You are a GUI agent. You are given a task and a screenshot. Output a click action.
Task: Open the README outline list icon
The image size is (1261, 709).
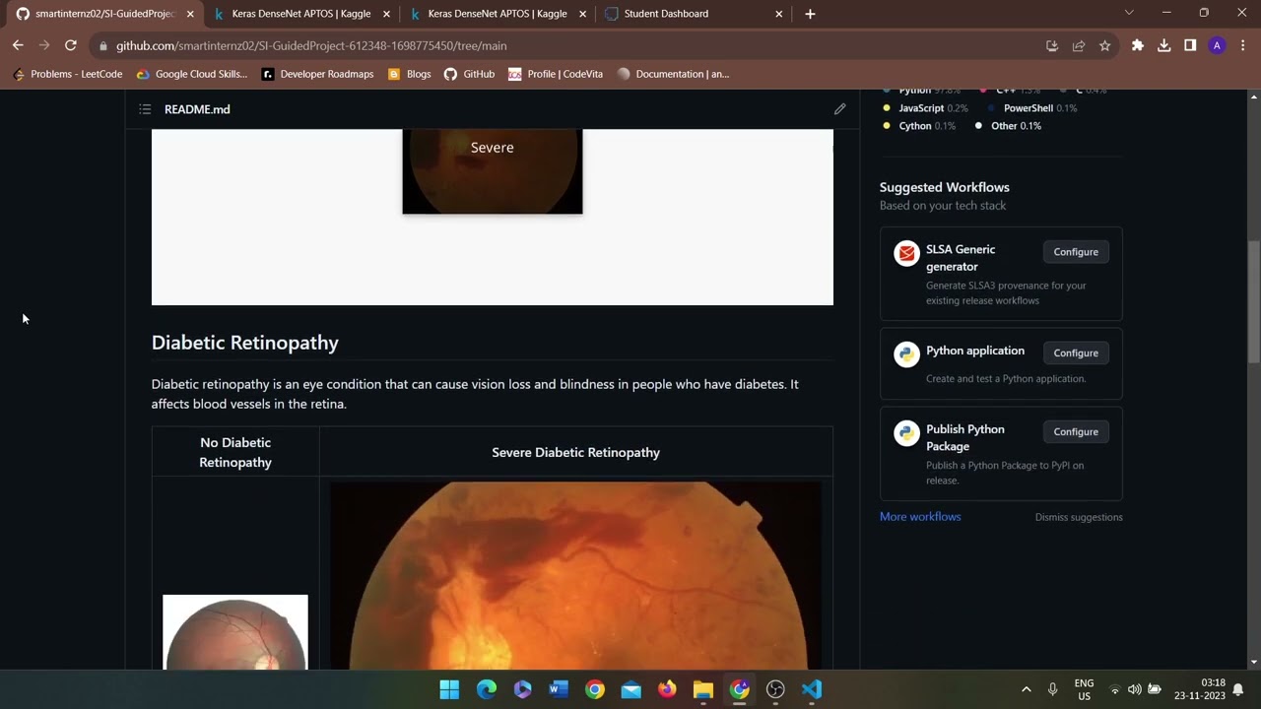pos(145,109)
